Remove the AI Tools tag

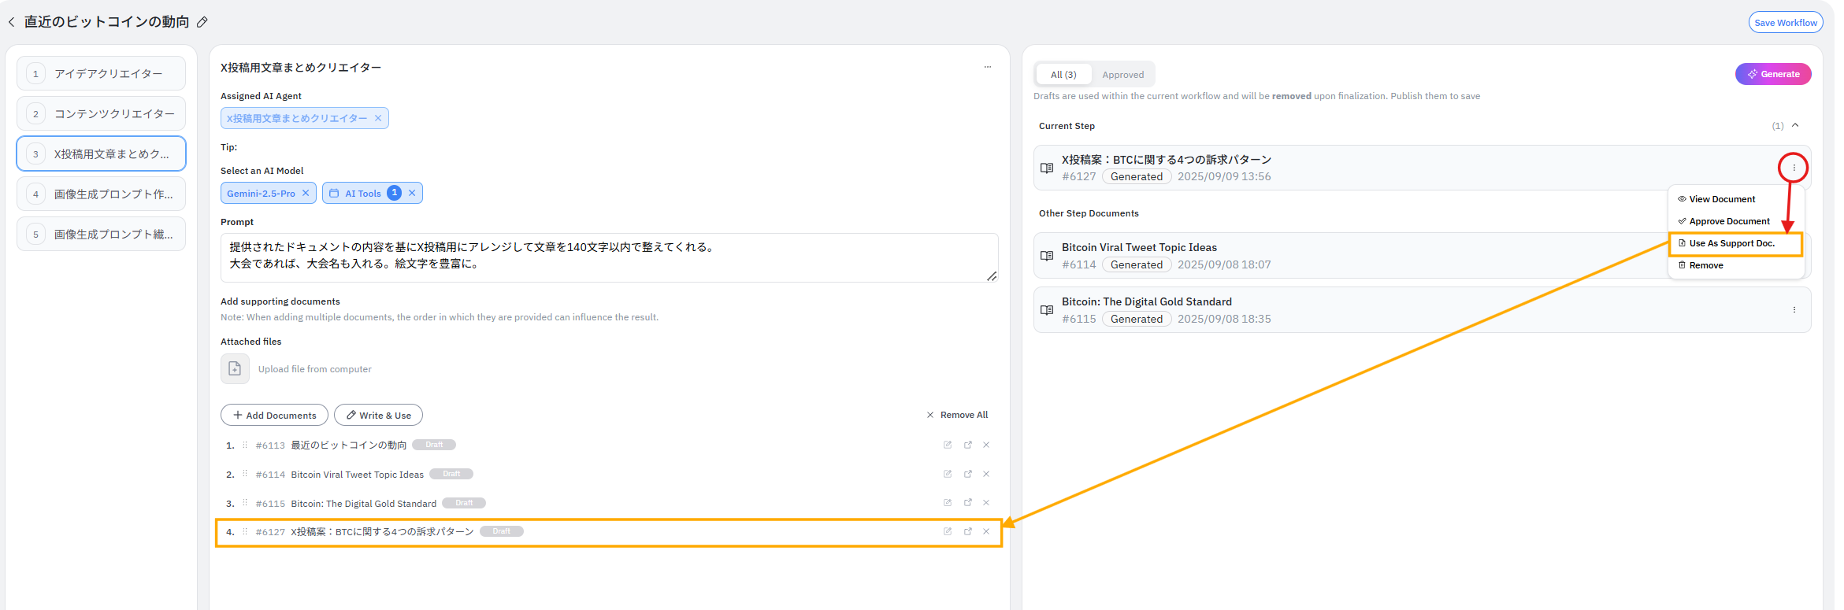click(x=412, y=193)
